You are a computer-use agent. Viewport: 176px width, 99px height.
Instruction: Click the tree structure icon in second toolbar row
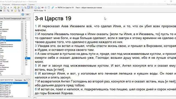[19, 10]
